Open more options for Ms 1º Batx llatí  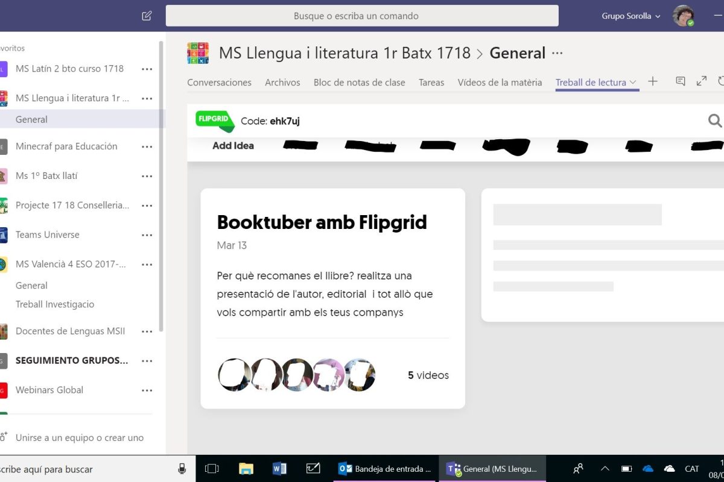click(147, 176)
